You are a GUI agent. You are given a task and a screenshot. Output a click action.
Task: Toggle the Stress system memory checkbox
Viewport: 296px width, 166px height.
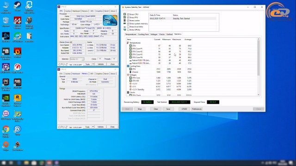[128, 24]
